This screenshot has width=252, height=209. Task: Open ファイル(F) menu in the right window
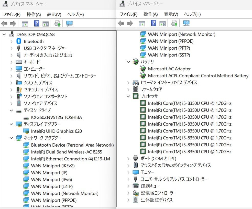point(129,14)
